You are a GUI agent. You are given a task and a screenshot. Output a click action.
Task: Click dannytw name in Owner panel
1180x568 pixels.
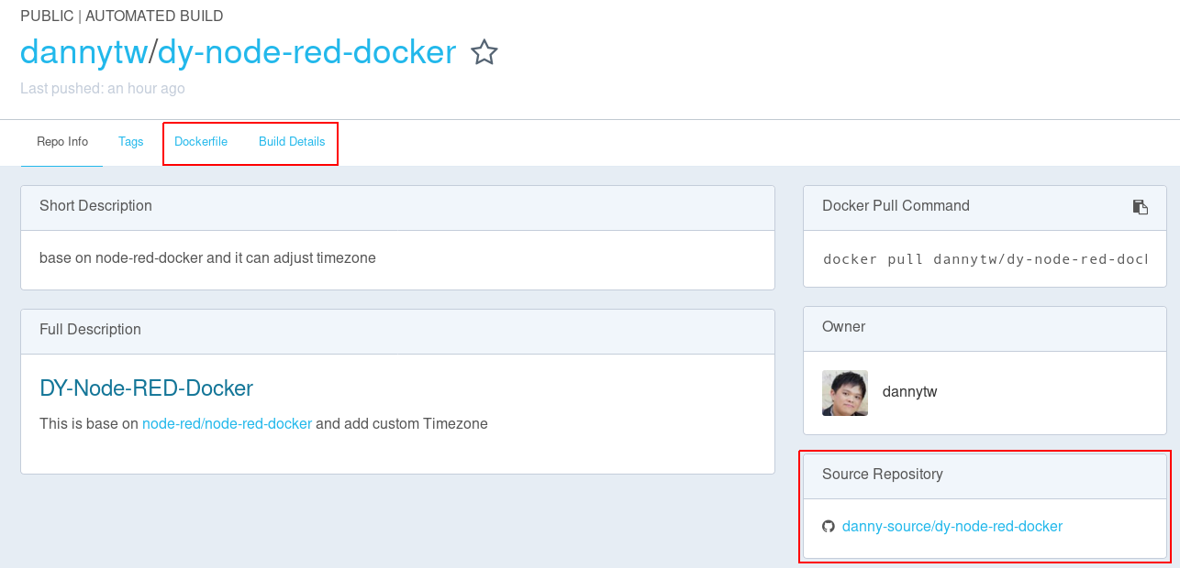[x=909, y=392]
